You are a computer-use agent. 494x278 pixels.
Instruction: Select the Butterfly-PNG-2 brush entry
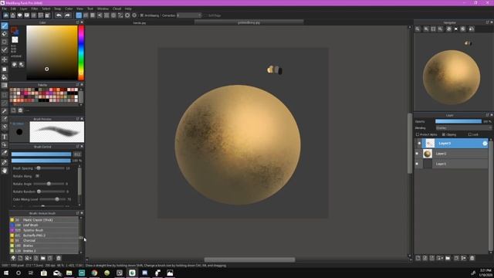pos(44,236)
